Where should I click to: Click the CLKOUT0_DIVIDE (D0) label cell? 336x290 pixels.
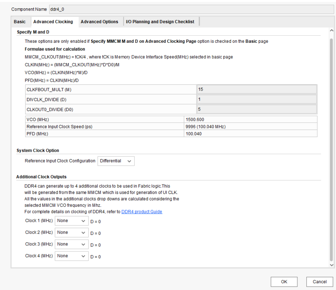pyautogui.click(x=111, y=110)
